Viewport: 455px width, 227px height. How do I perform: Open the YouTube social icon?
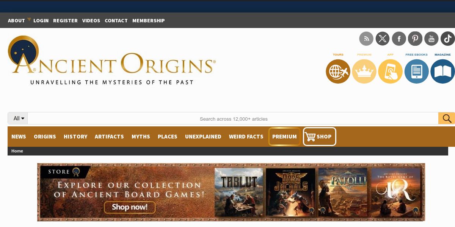pos(431,39)
